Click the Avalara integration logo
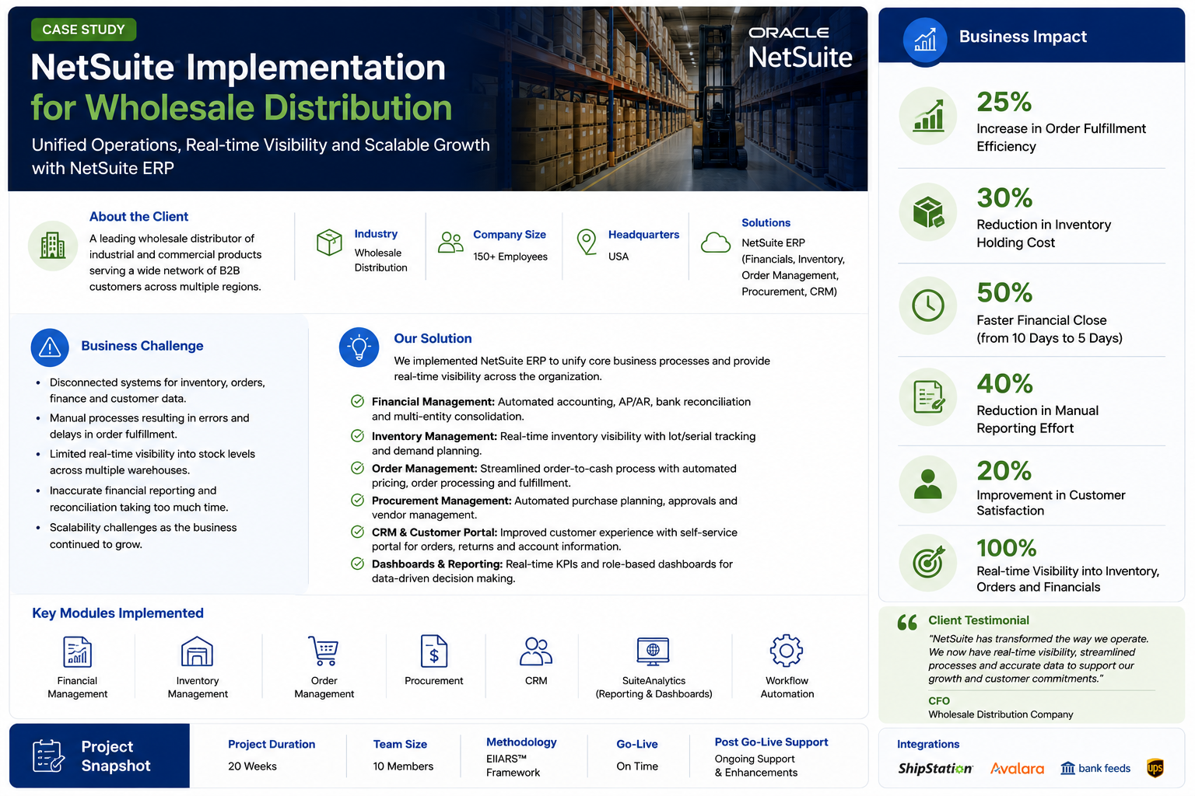The height and width of the screenshot is (796, 1195). click(x=1017, y=769)
